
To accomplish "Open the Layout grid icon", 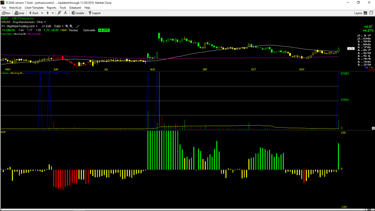I will pyautogui.click(x=365, y=13).
